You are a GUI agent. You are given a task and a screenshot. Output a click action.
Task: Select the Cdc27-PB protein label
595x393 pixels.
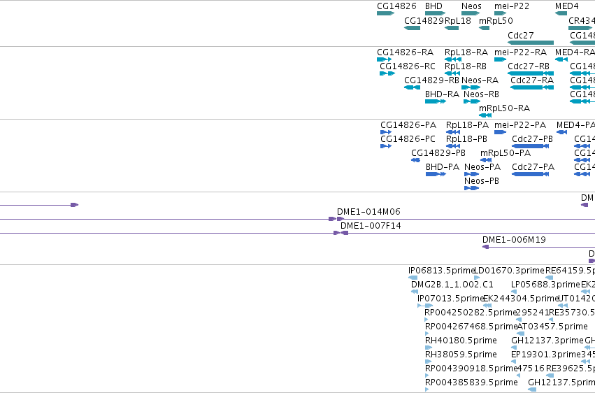click(x=532, y=139)
